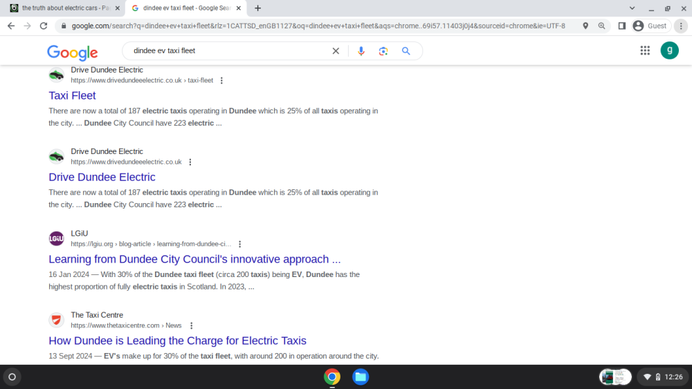The image size is (692, 389).
Task: Select the 'dindee ev taxi fleet' tab
Action: [x=186, y=8]
